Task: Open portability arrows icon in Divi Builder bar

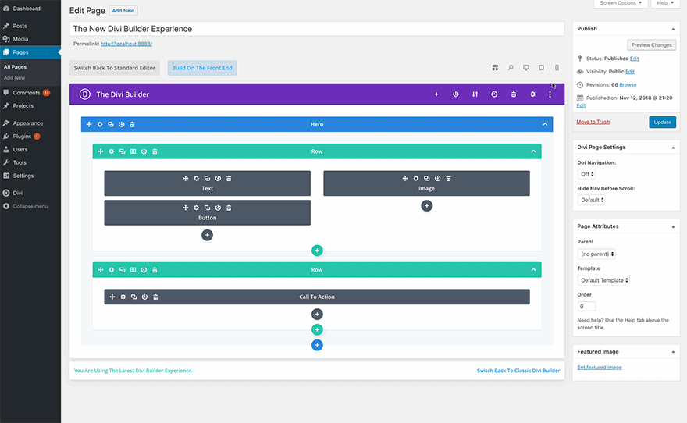Action: [x=475, y=94]
